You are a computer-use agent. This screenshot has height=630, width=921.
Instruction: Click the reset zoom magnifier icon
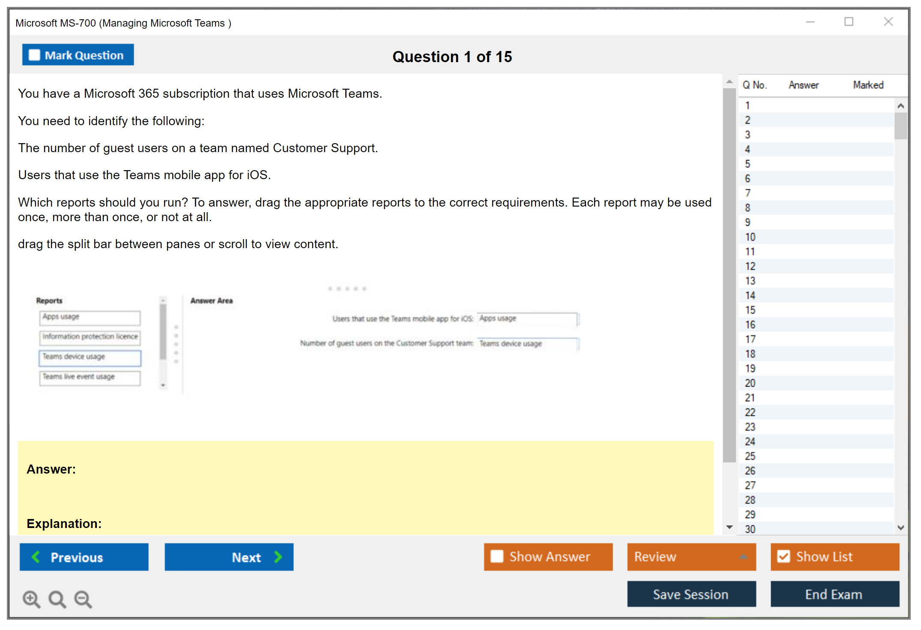[x=57, y=599]
